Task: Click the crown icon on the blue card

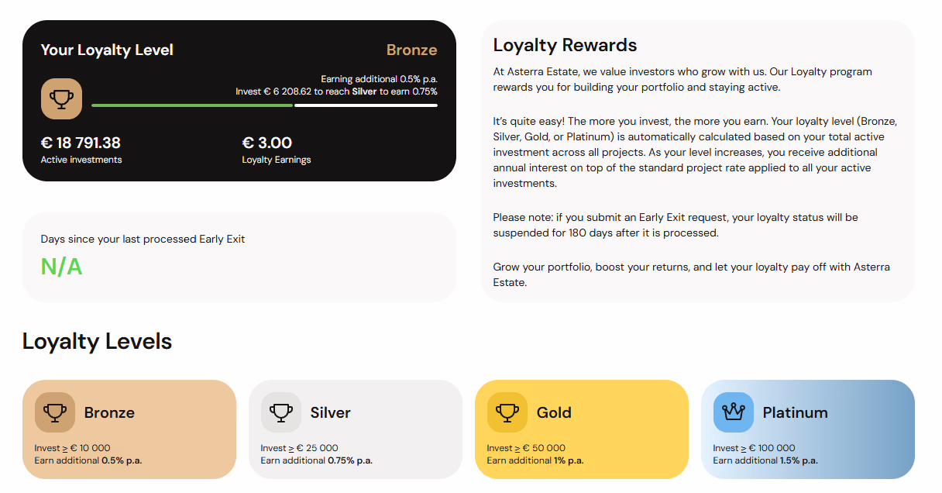Action: coord(734,412)
